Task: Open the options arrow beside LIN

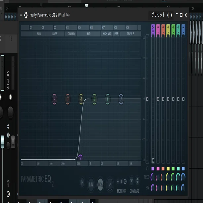Action: 82,182
